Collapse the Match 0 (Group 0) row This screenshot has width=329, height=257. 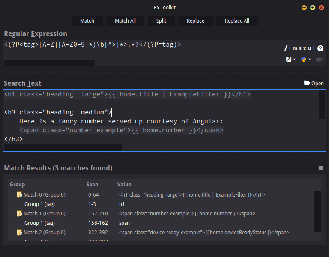point(12,195)
